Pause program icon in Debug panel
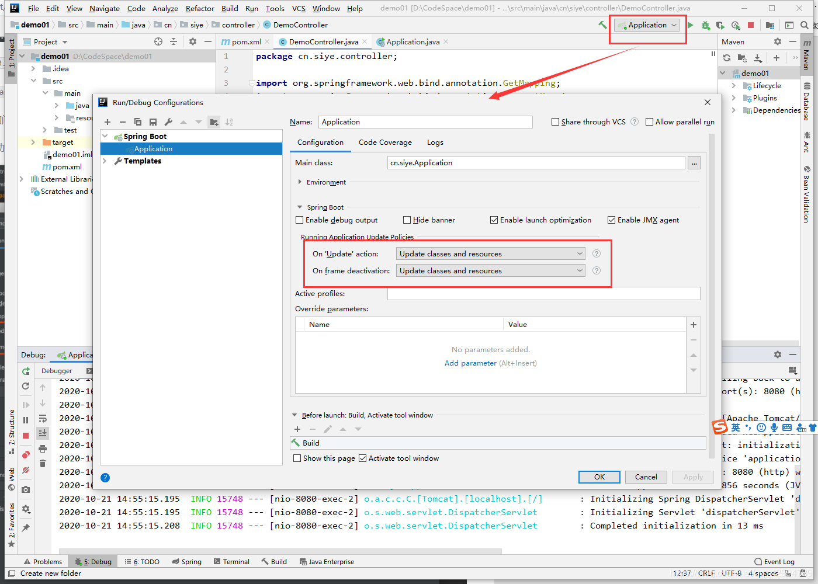The height and width of the screenshot is (584, 818). [26, 420]
